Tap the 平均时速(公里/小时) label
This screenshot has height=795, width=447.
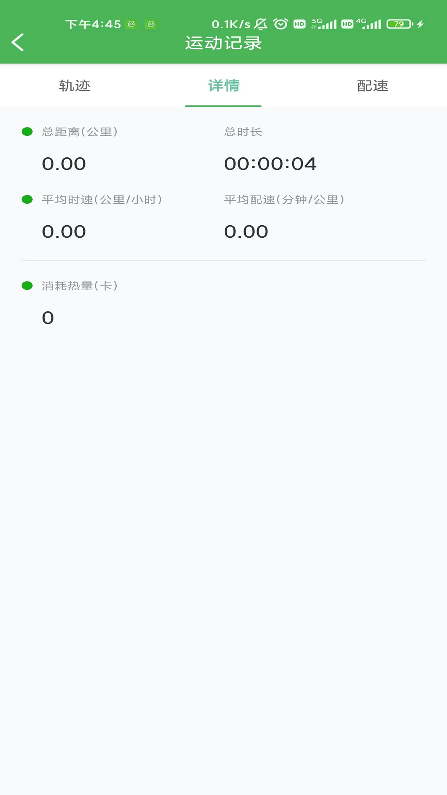(x=102, y=200)
